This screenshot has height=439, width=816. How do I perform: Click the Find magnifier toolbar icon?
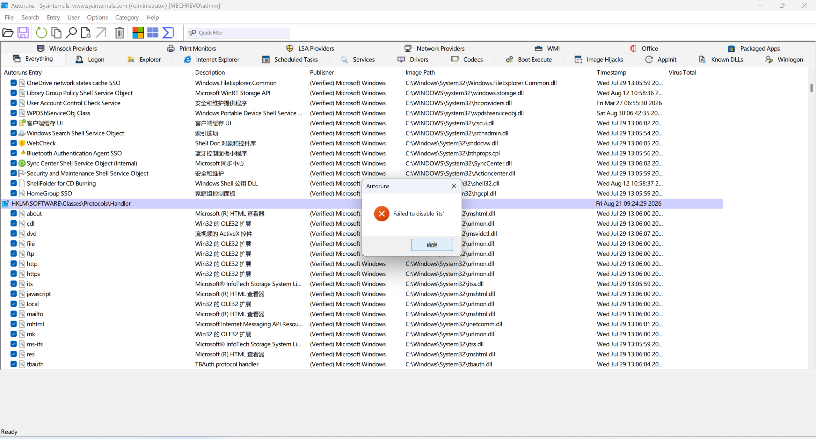coord(71,33)
